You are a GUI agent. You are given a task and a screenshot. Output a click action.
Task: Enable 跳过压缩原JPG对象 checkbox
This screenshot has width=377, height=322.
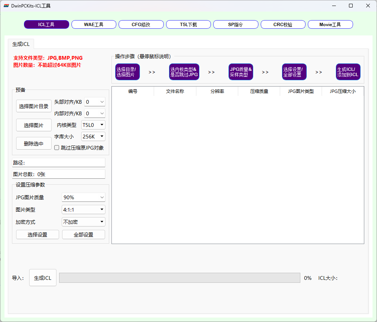pyautogui.click(x=57, y=148)
